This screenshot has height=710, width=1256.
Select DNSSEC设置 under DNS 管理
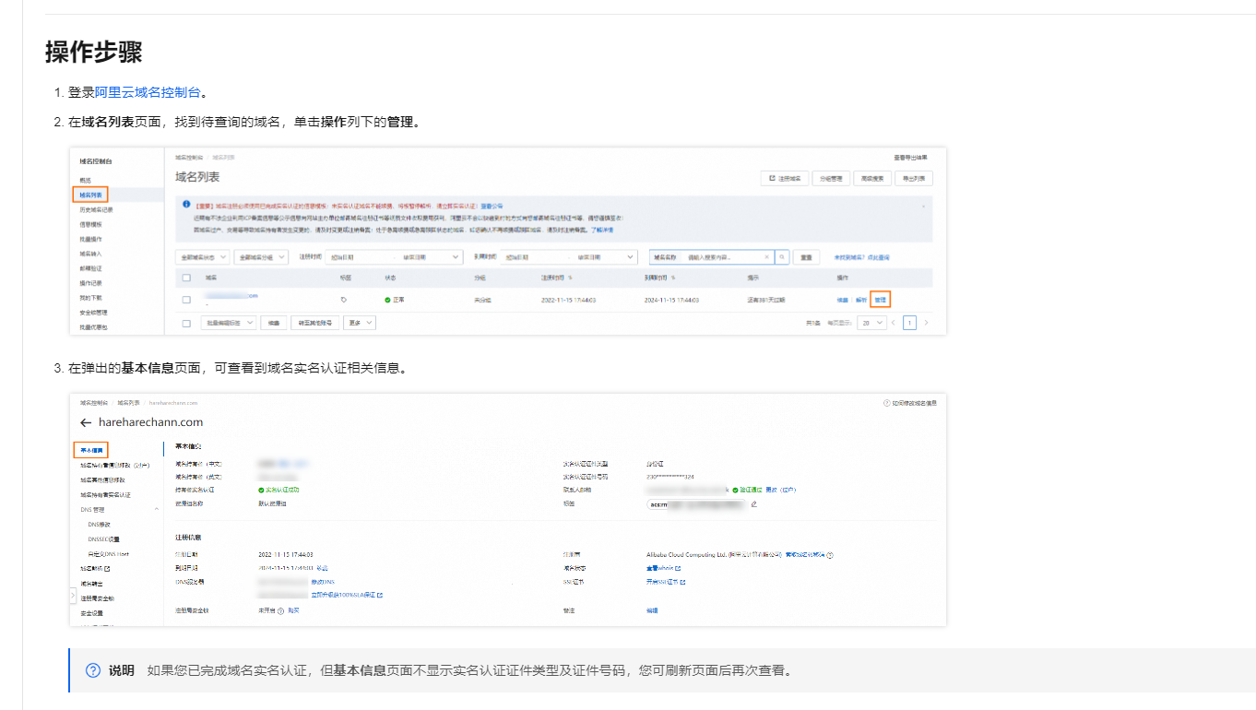tap(103, 538)
